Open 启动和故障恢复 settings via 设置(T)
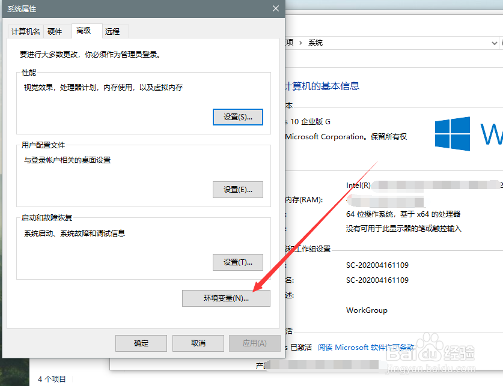The width and height of the screenshot is (503, 386). pos(237,262)
